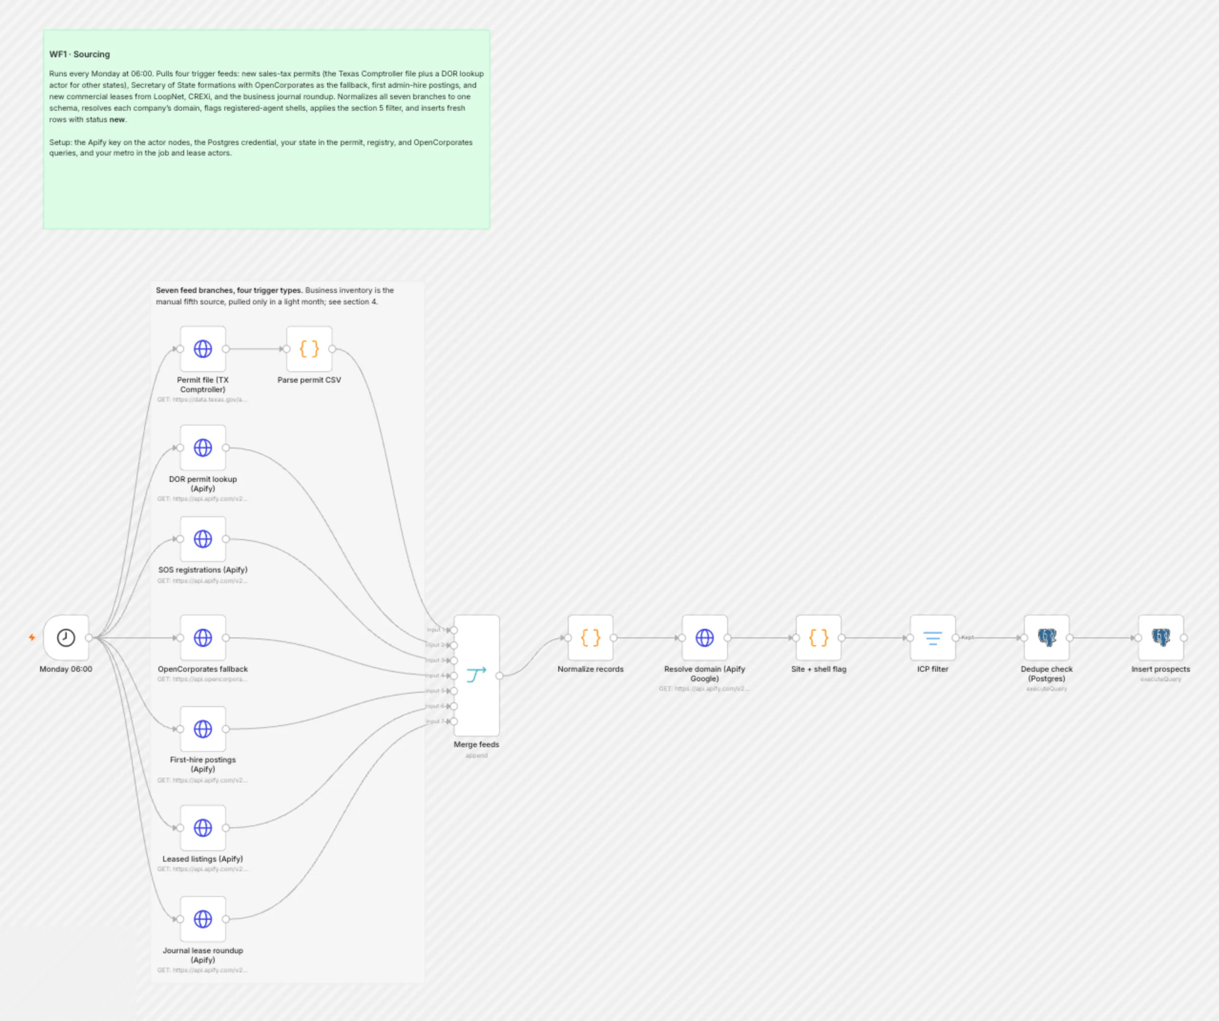
Task: Open the Leased listings (Apify) node
Action: 203,827
